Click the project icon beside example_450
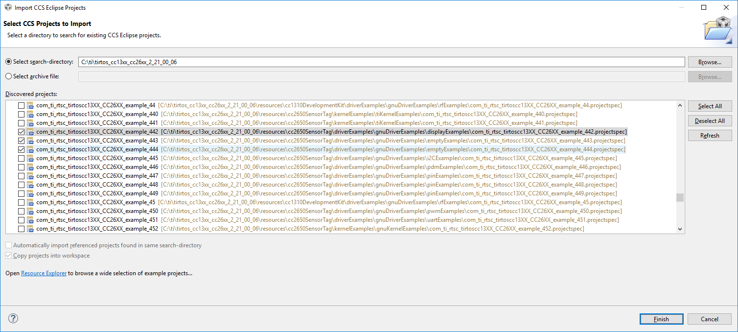 point(29,211)
